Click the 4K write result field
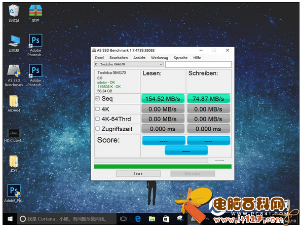 click(x=208, y=109)
